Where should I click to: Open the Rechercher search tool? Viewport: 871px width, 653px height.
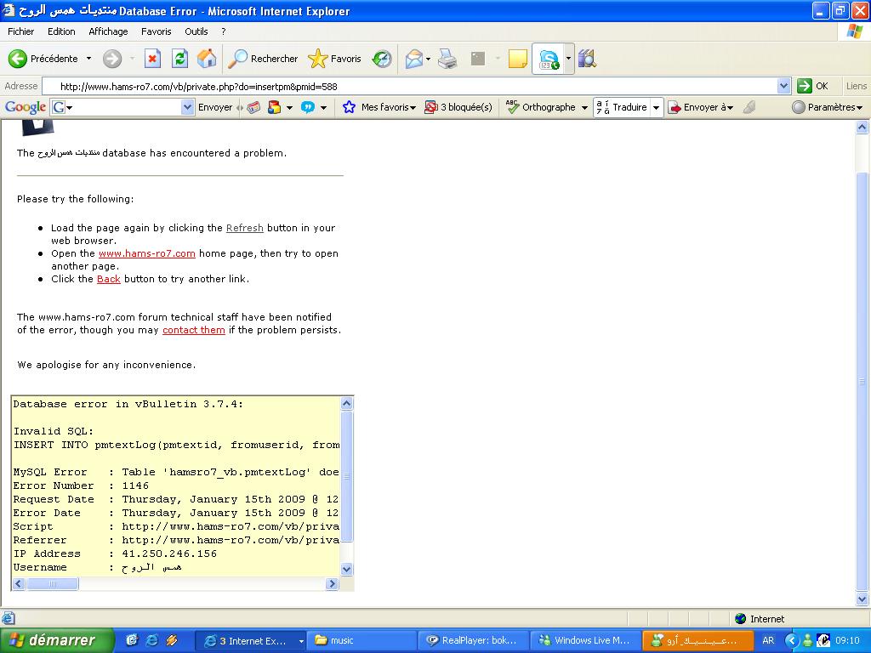point(264,59)
